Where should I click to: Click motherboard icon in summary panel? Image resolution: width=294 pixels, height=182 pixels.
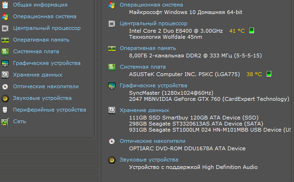click(112, 67)
